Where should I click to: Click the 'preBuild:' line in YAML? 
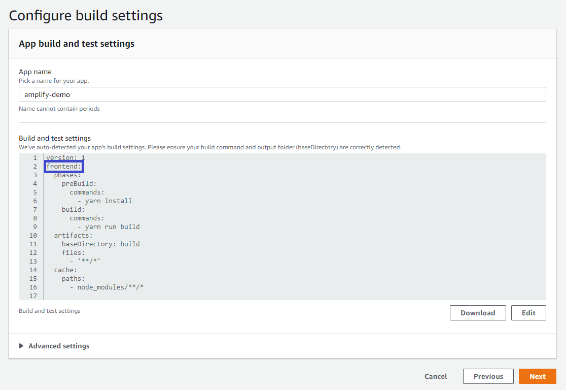(79, 184)
